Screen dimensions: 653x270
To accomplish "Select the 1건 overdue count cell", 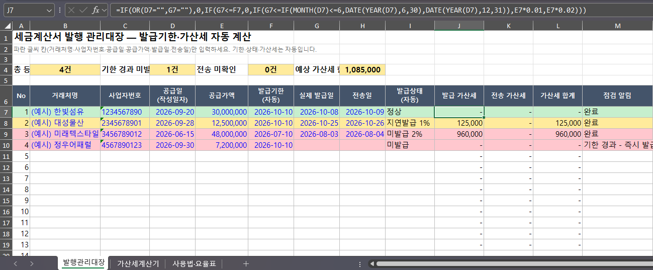I will click(172, 70).
